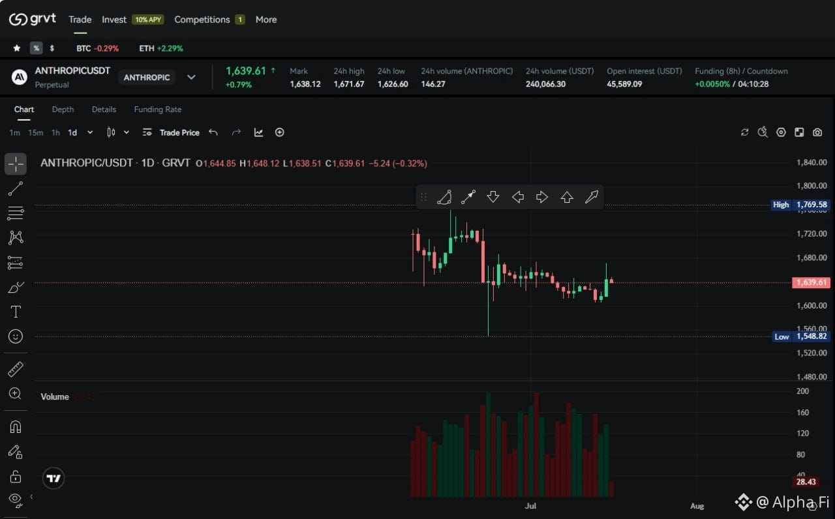This screenshot has height=519, width=835.
Task: Click the redo arrow
Action: pos(236,132)
